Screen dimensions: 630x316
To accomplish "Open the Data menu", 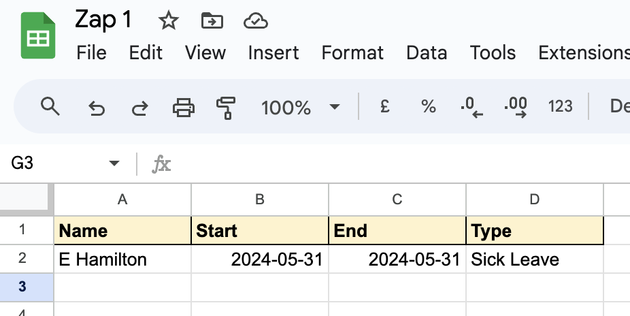I will click(x=427, y=52).
